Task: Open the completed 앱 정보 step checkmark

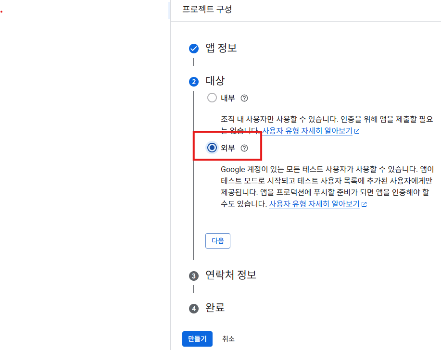Action: pos(194,49)
